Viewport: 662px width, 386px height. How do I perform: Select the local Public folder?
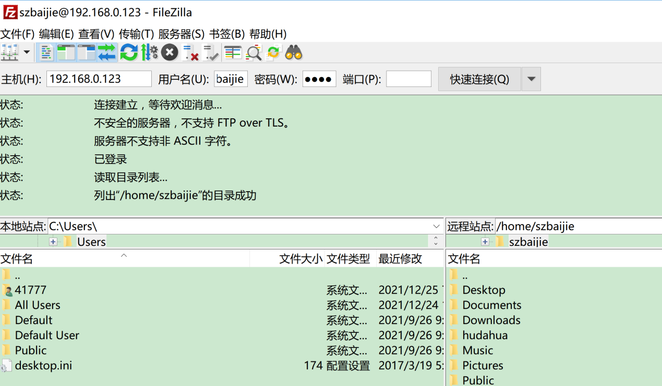click(x=31, y=351)
